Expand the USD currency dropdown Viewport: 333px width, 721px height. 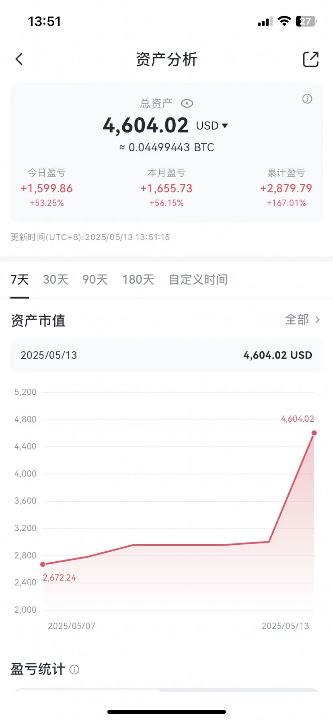(x=212, y=126)
